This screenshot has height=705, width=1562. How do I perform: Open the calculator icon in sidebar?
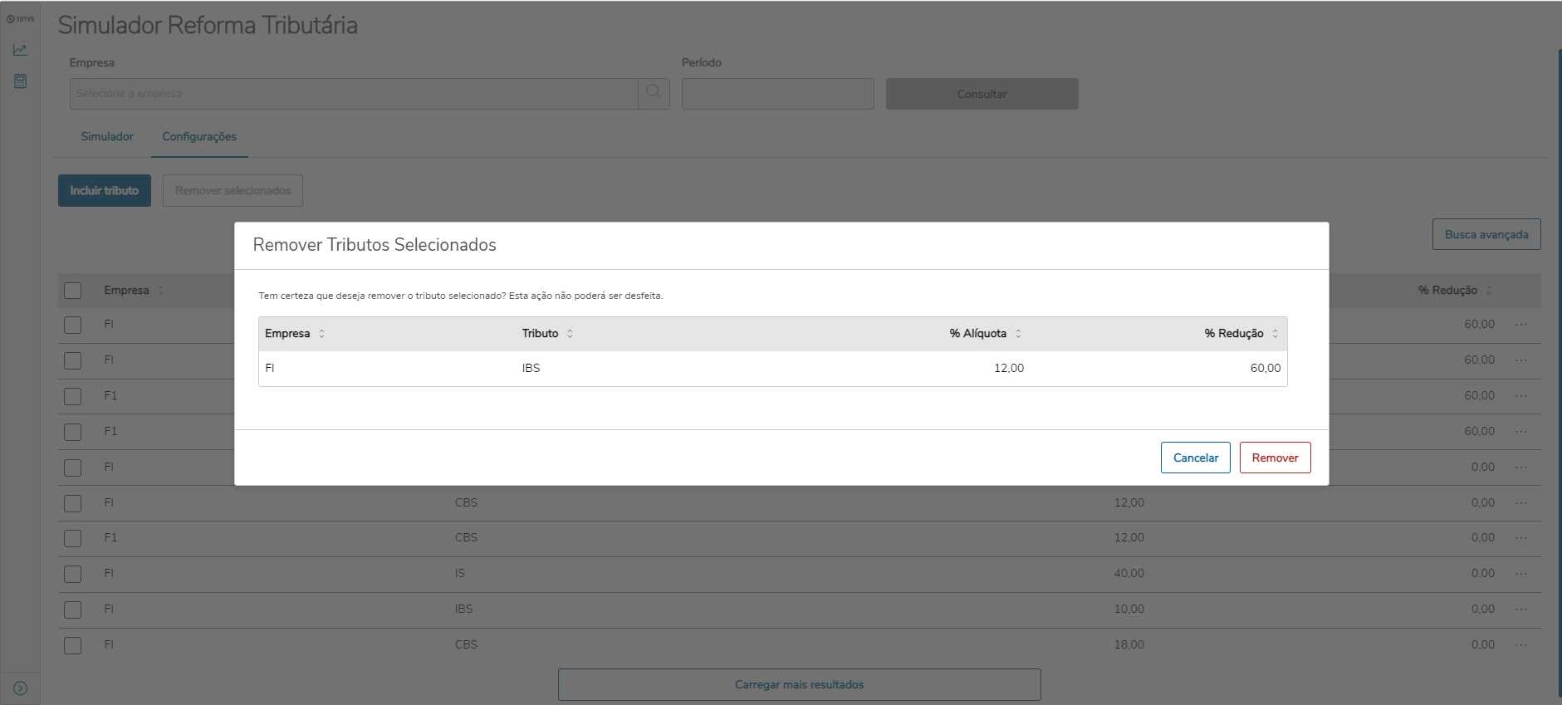[x=20, y=81]
